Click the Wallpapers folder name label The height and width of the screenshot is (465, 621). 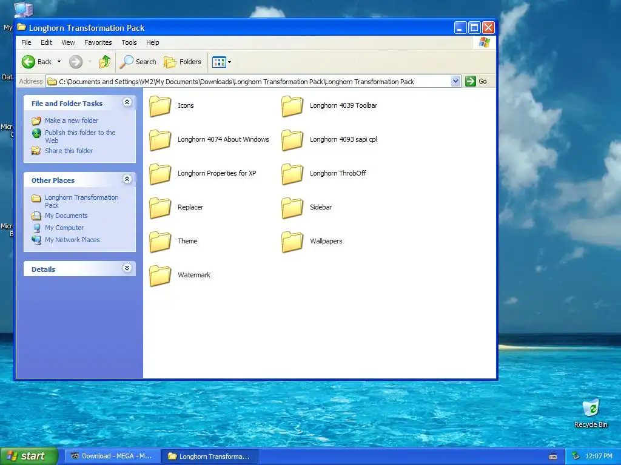pos(326,241)
